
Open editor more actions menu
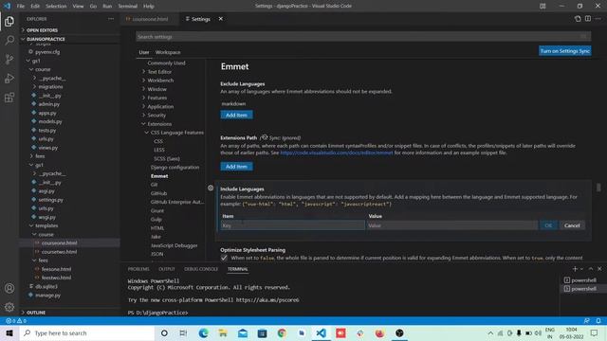coord(598,19)
